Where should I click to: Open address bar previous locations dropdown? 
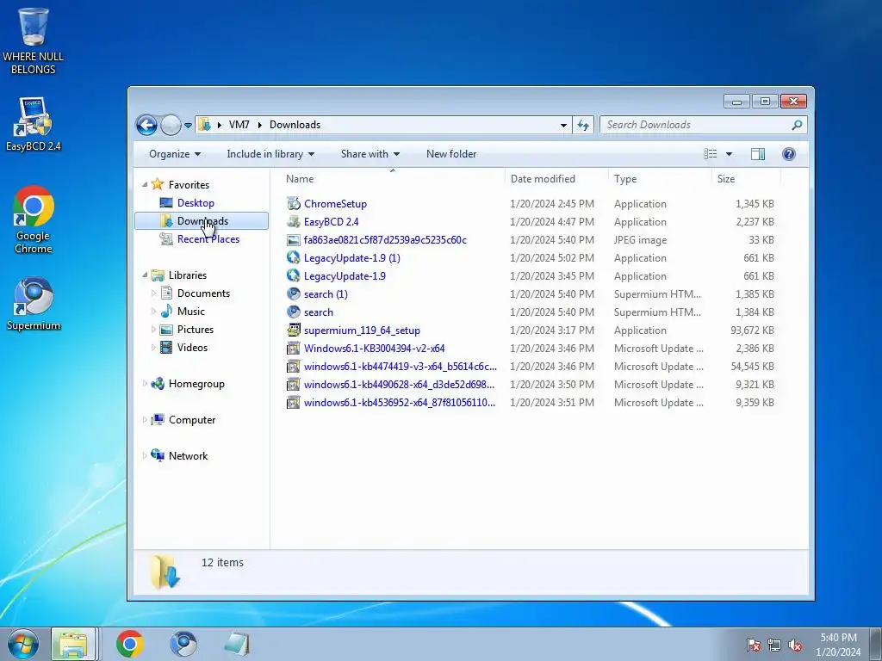click(x=563, y=126)
